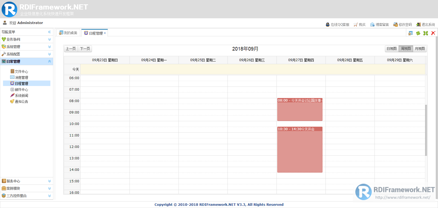
Task: Click the RDIFramework R logo
Action: point(9,9)
